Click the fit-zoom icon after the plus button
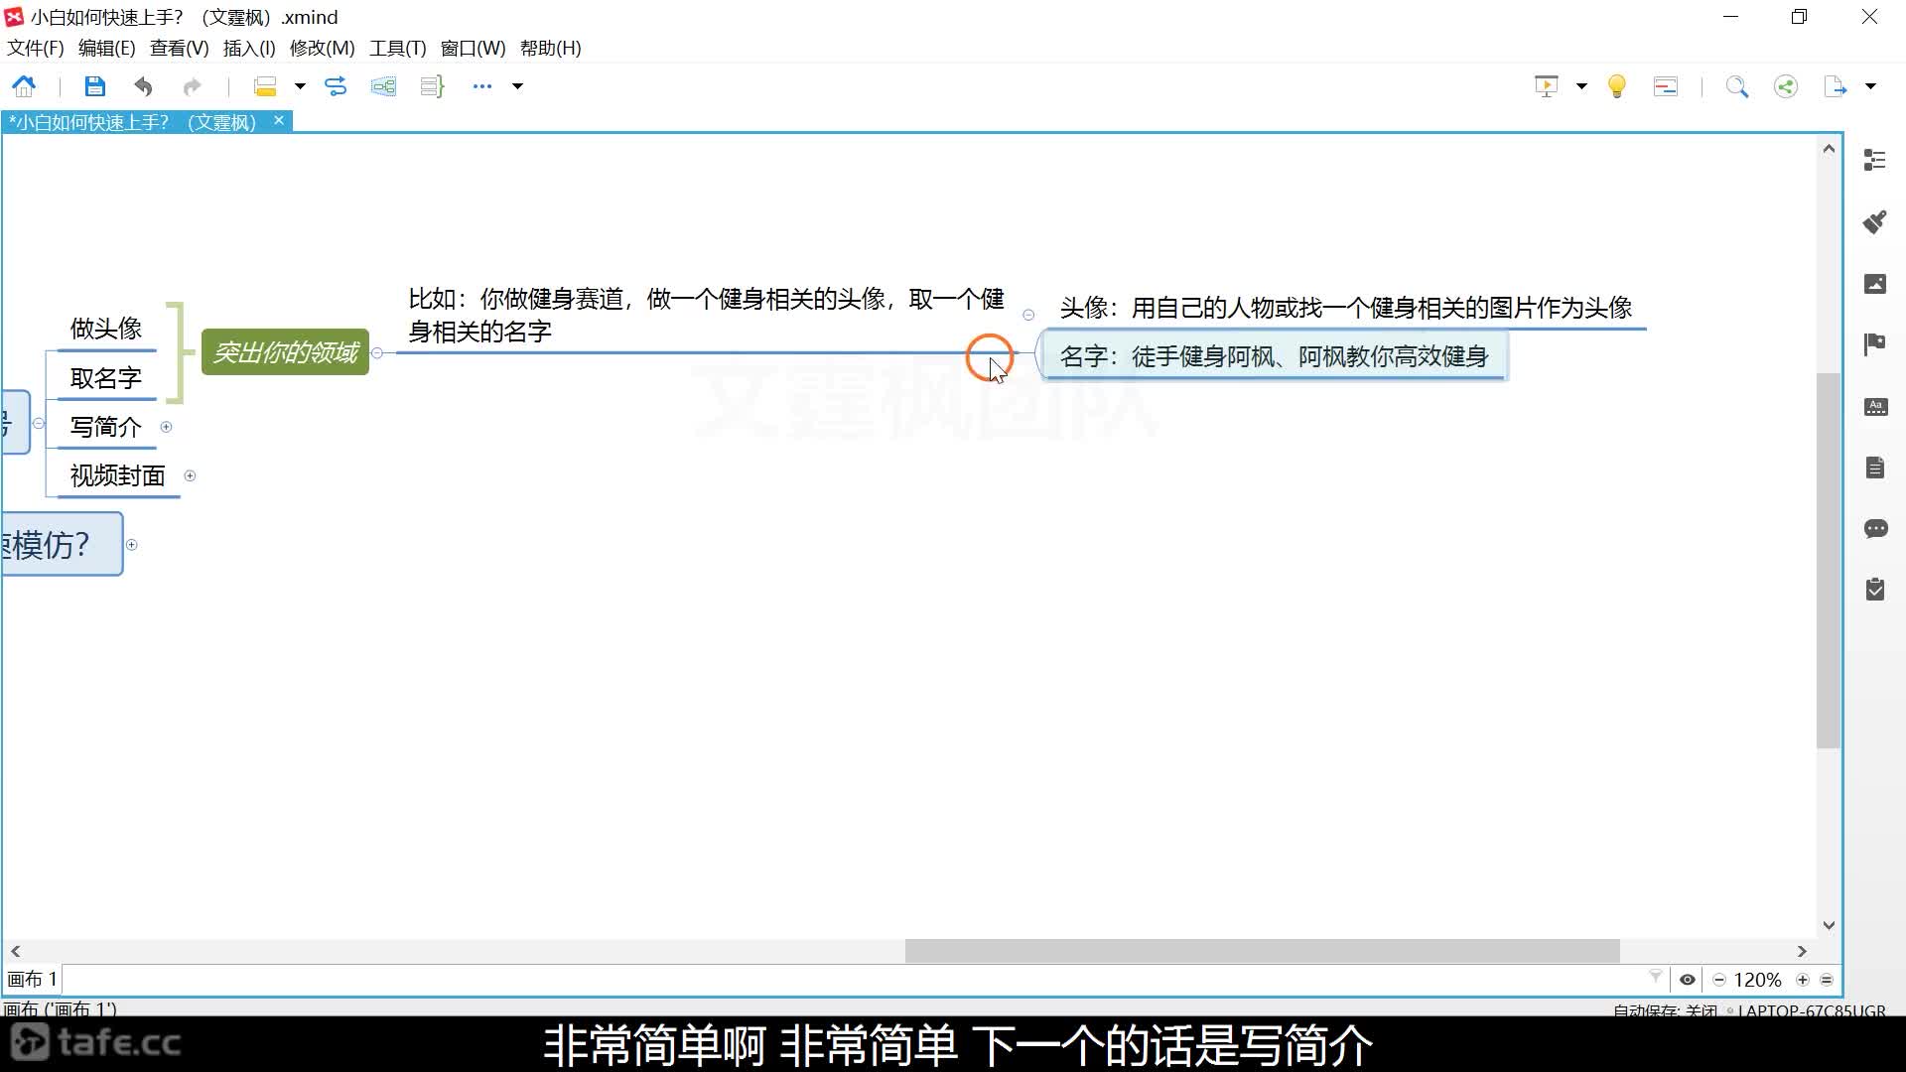Viewport: 1906px width, 1072px height. pyautogui.click(x=1827, y=980)
